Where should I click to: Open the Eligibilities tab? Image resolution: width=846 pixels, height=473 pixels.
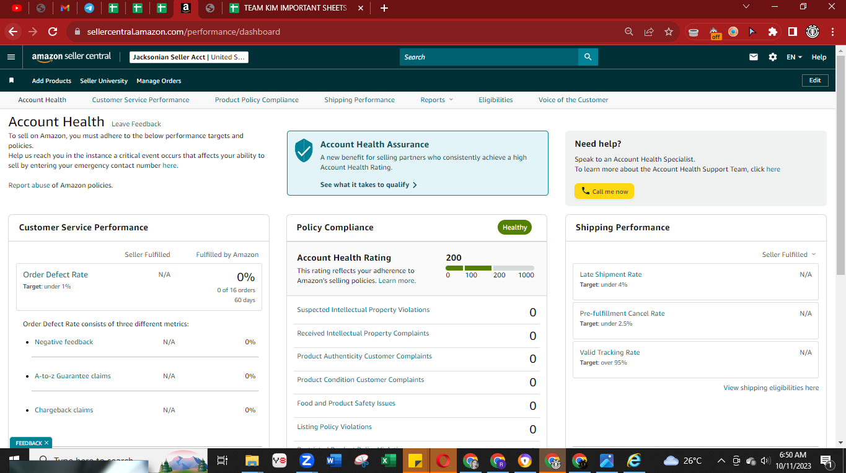point(496,100)
